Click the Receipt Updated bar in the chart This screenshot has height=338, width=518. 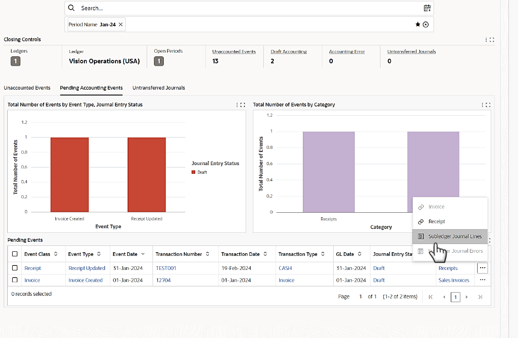click(147, 175)
